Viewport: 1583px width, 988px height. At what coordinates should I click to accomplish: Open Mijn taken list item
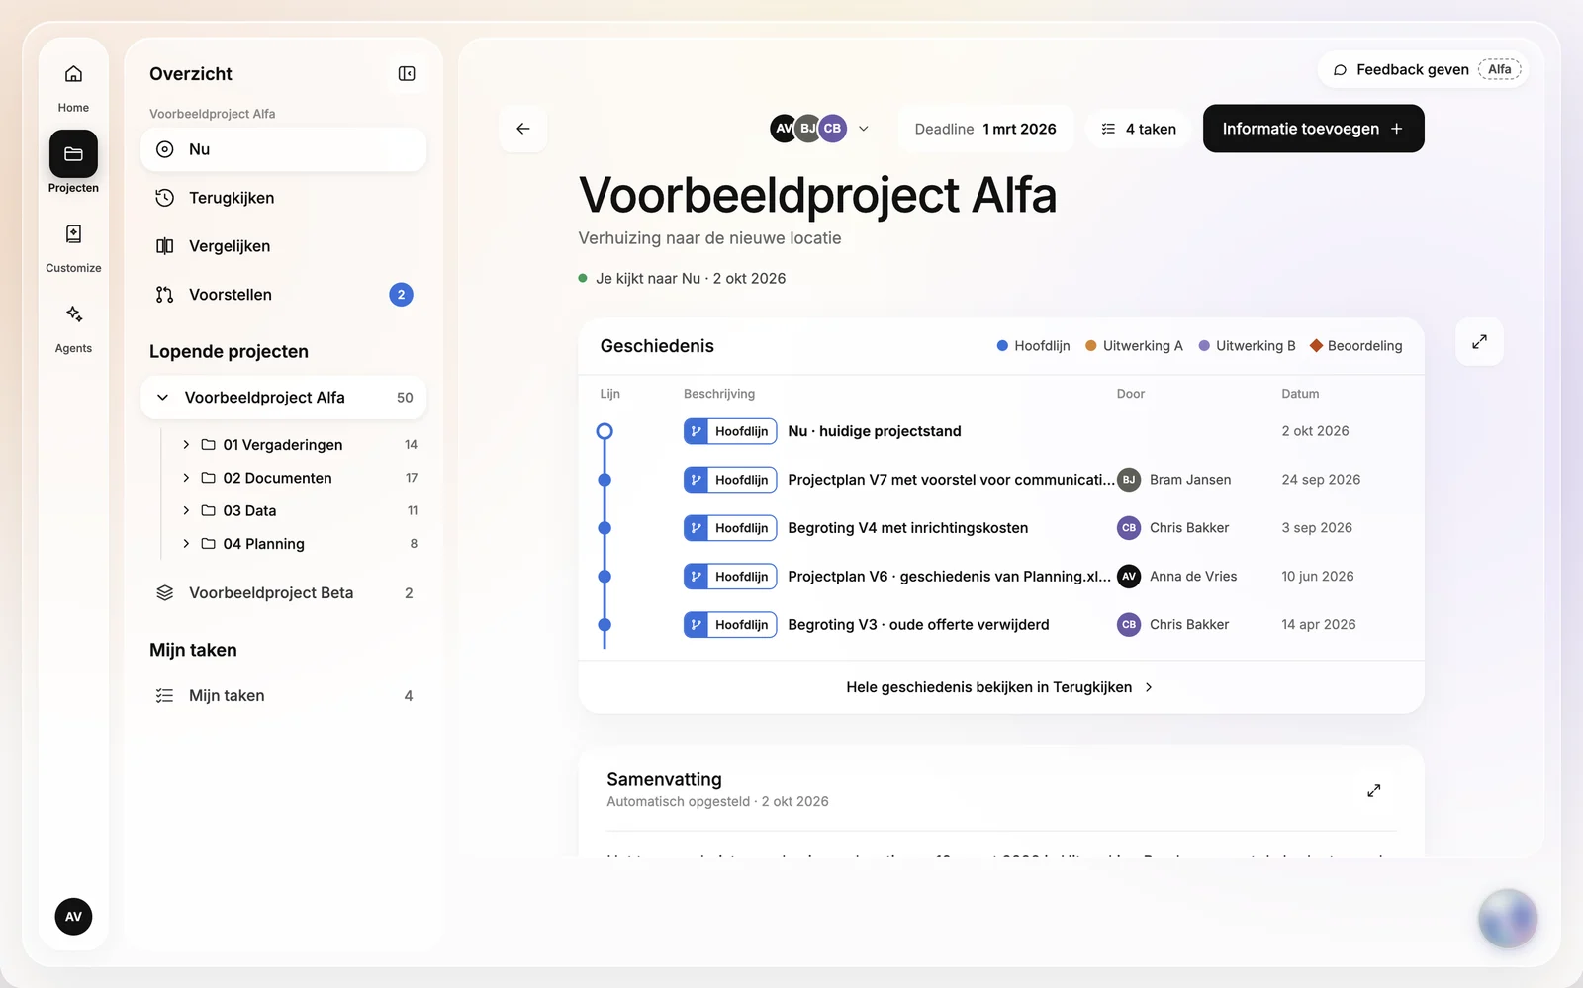pos(284,696)
